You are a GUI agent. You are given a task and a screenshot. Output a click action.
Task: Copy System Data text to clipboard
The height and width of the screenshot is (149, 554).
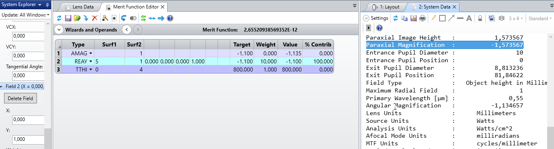(404, 18)
